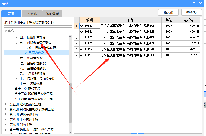Maximize the 查询 dialog window

[194, 3]
